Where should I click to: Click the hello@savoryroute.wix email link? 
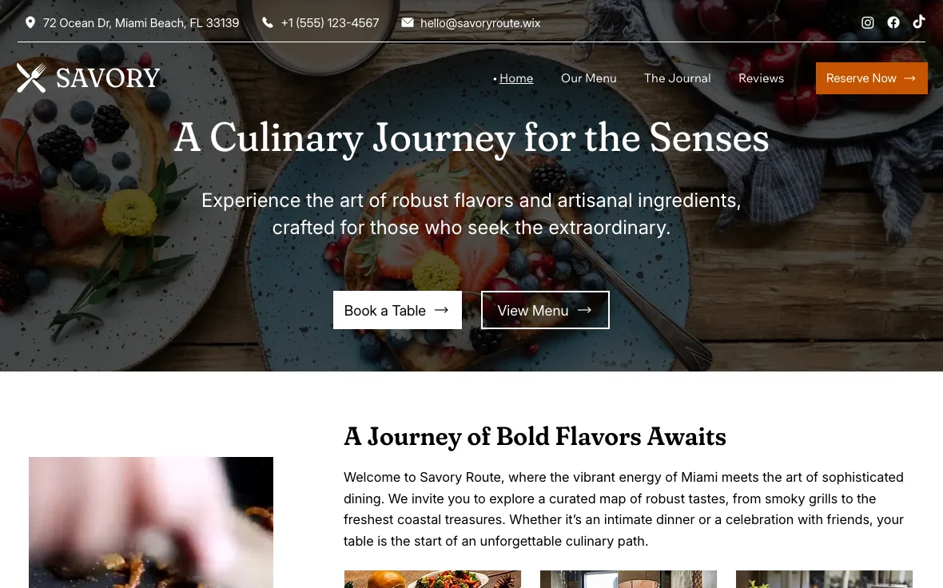click(480, 23)
